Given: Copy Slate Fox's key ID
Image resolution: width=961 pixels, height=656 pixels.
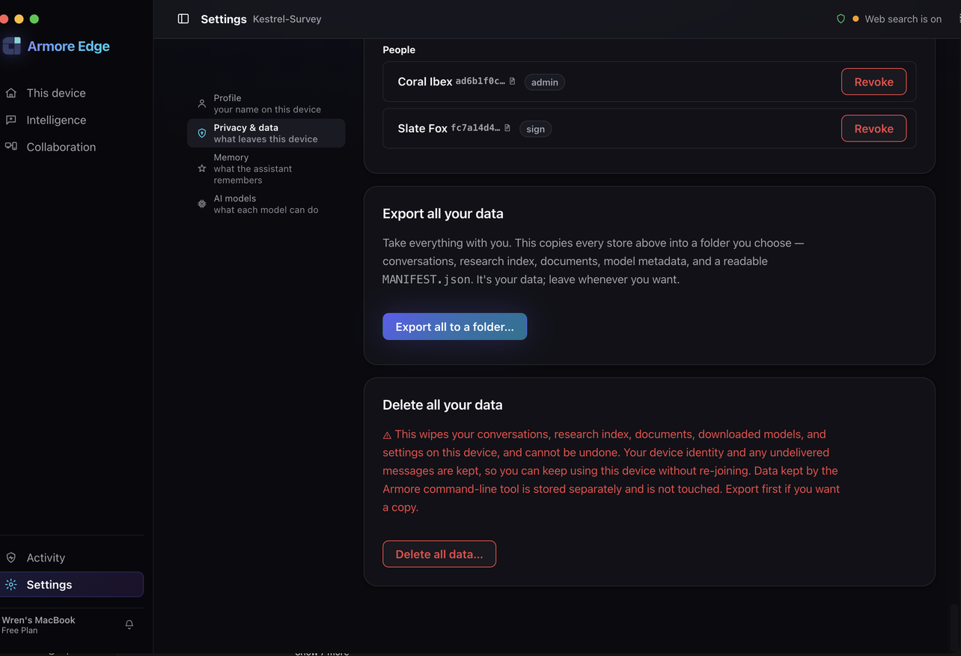Looking at the screenshot, I should (507, 128).
